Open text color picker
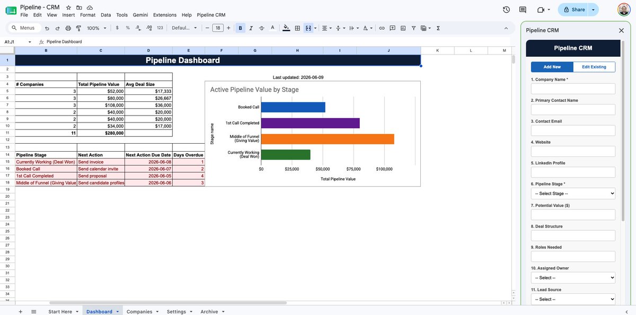Screen dimensions: 636x315 272,28
